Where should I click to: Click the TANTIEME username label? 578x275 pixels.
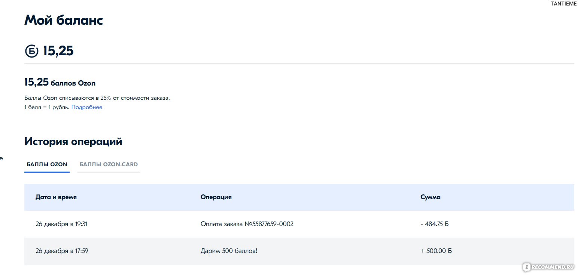[563, 3]
